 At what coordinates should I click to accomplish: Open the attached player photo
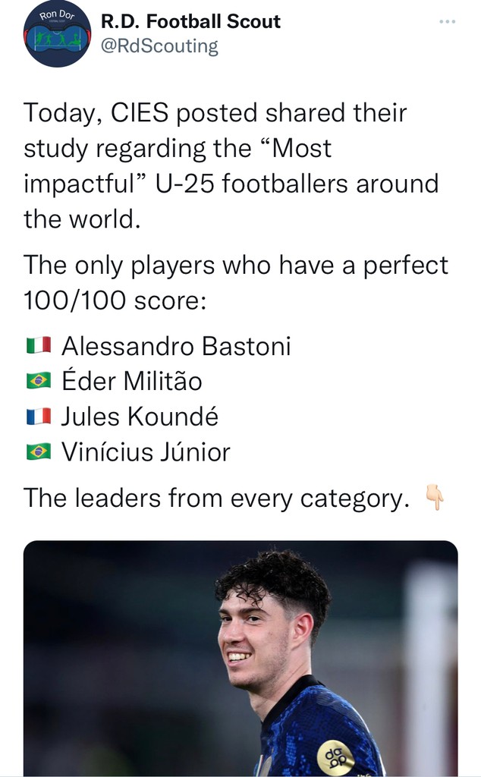click(240, 658)
